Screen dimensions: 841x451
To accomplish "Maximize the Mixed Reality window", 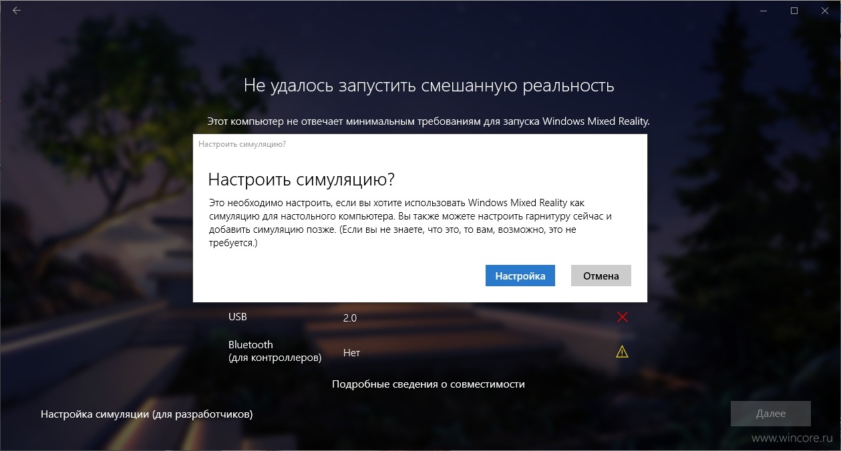I will pos(794,11).
